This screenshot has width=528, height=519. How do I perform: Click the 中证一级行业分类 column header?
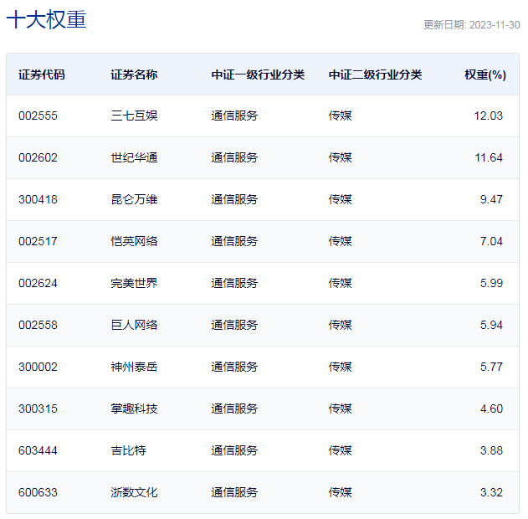tap(258, 75)
